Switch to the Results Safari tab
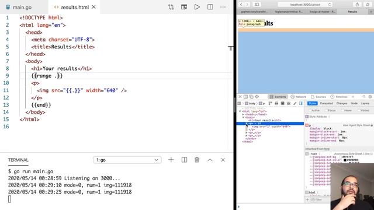The image size is (374, 210). [x=352, y=12]
